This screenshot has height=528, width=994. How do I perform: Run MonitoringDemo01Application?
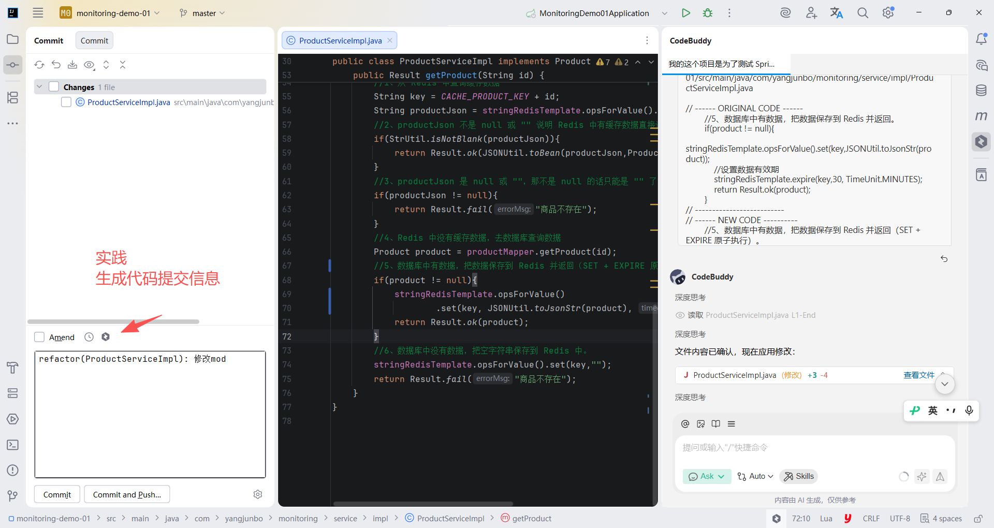click(686, 13)
